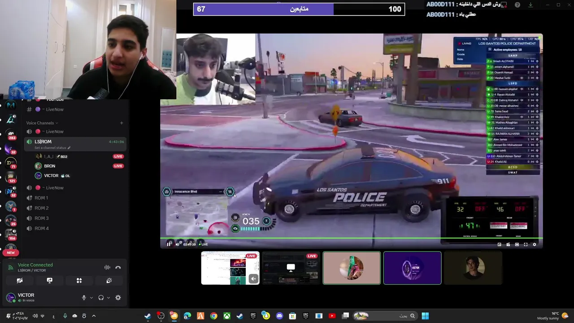Enter fullscreen in the stream player
This screenshot has height=323, width=574.
[526, 244]
